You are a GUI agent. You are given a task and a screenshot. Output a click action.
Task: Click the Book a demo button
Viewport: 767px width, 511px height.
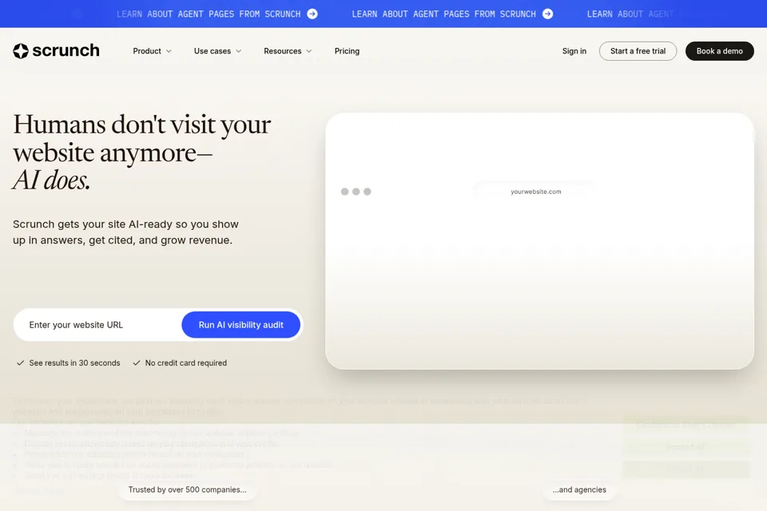click(720, 51)
